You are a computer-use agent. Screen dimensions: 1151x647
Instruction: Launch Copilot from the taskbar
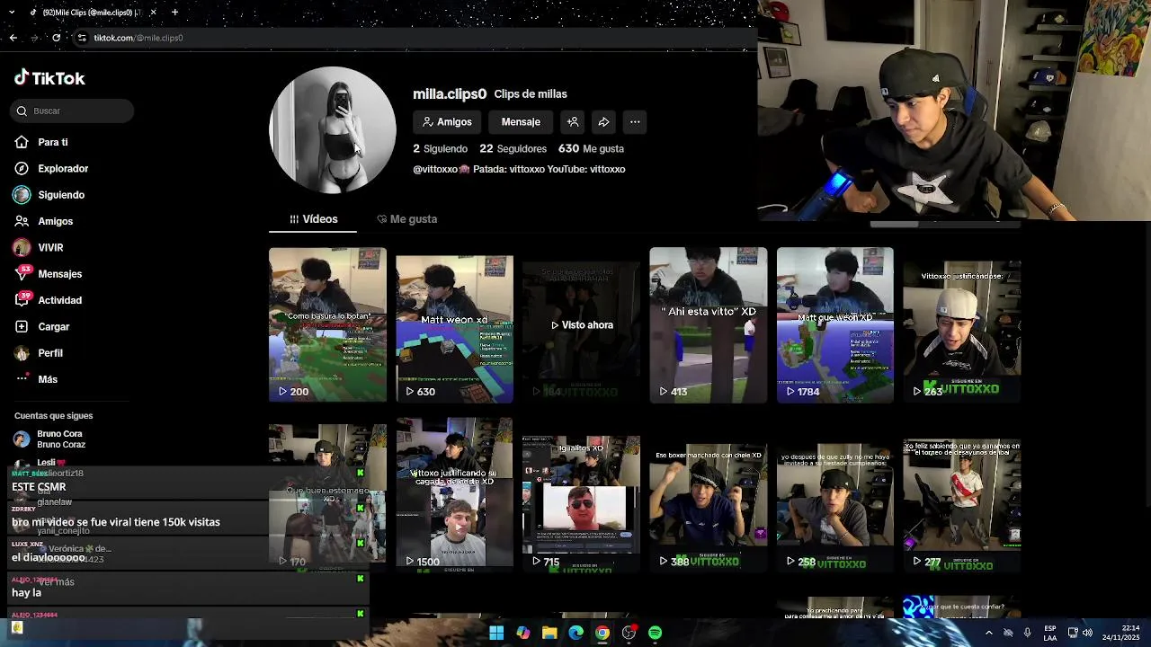522,633
